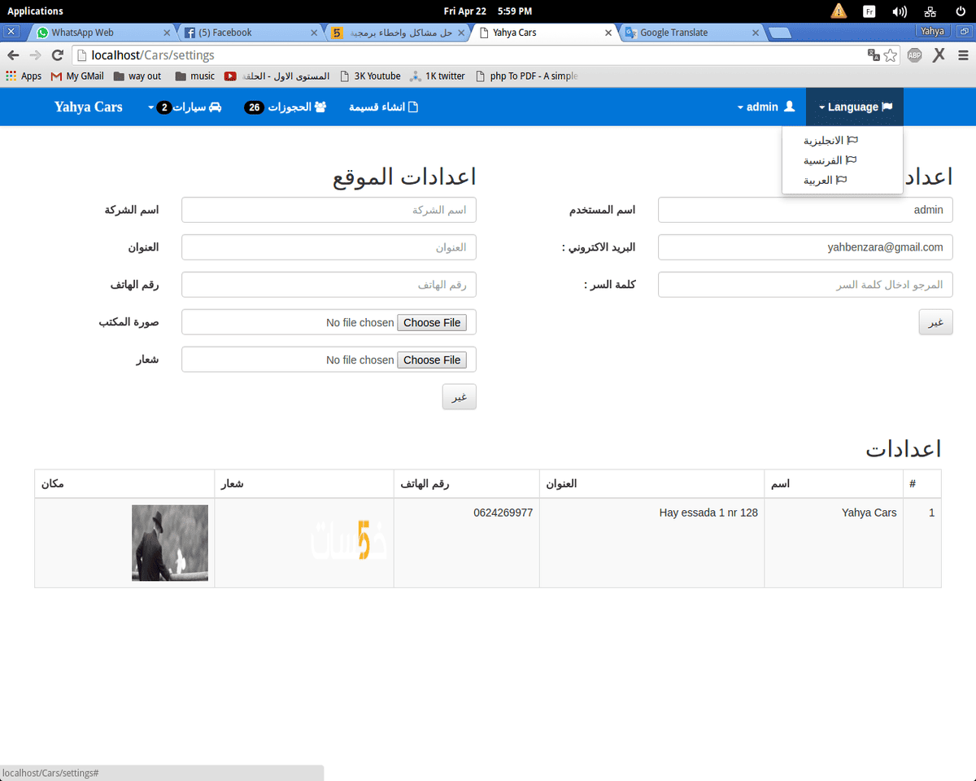The height and width of the screenshot is (781, 976).
Task: Open انشاء قسيمة menu item
Action: tap(383, 107)
